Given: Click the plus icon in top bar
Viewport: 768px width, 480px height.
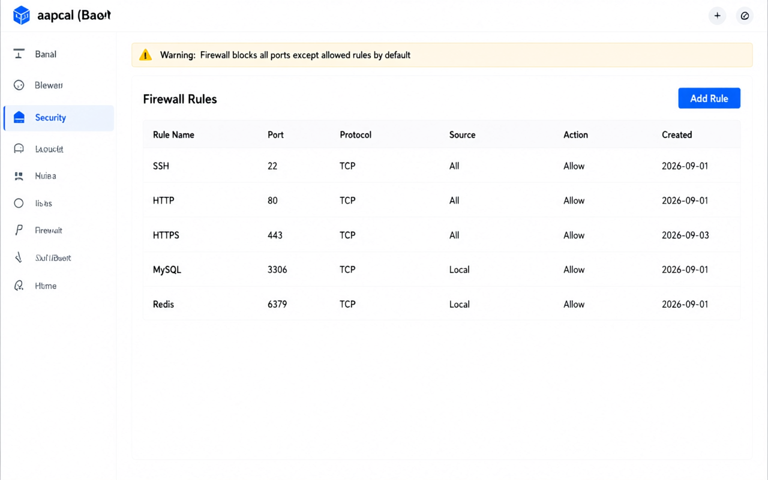Looking at the screenshot, I should tap(717, 16).
